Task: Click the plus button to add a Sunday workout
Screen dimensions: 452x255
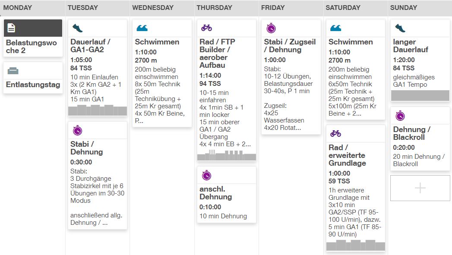Action: [420, 188]
